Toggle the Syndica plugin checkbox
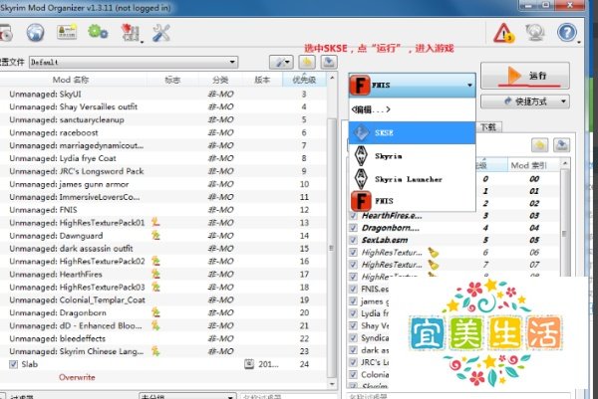This screenshot has width=598, height=399. point(353,337)
